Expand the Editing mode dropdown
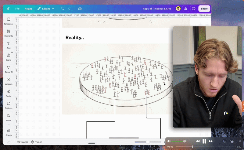Image resolution: width=244 pixels, height=150 pixels. click(x=45, y=9)
